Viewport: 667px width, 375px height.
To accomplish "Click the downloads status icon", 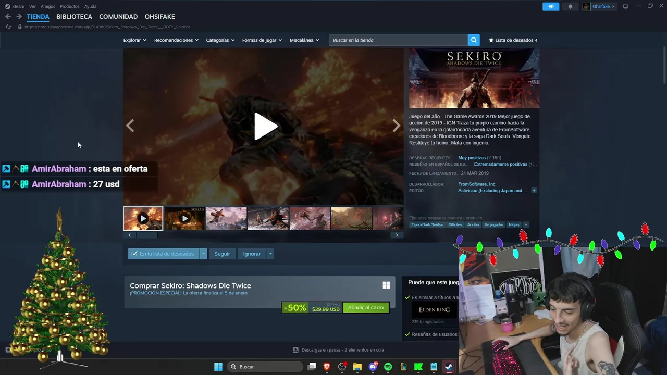I will (x=295, y=350).
